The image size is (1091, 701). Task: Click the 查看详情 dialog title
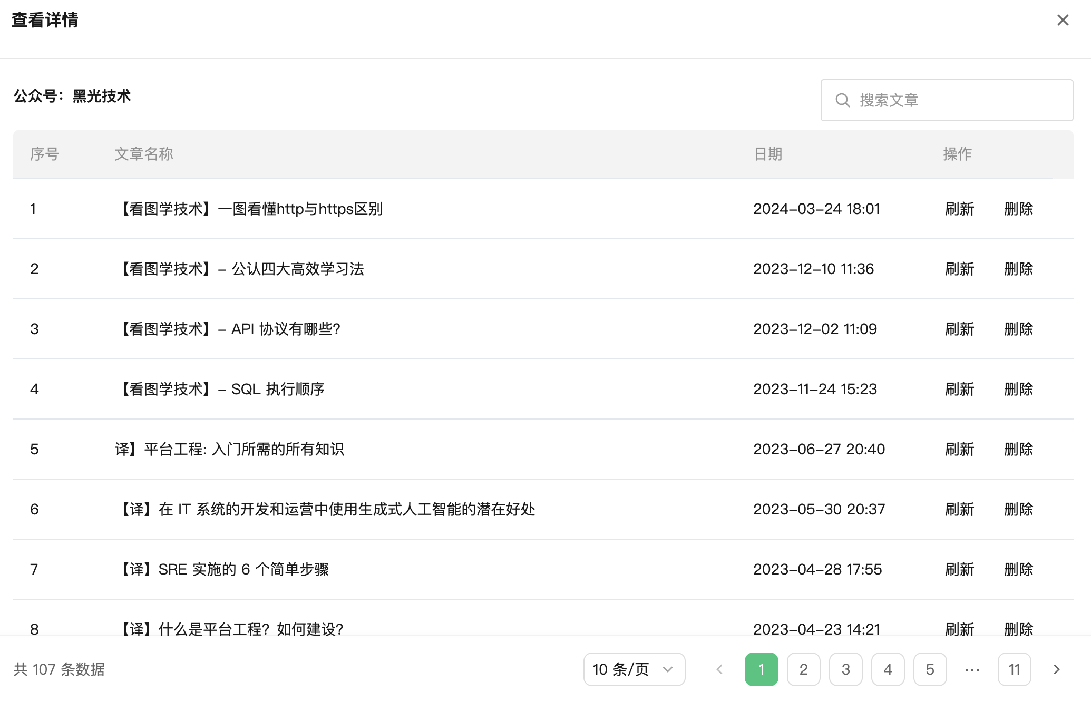coord(45,20)
